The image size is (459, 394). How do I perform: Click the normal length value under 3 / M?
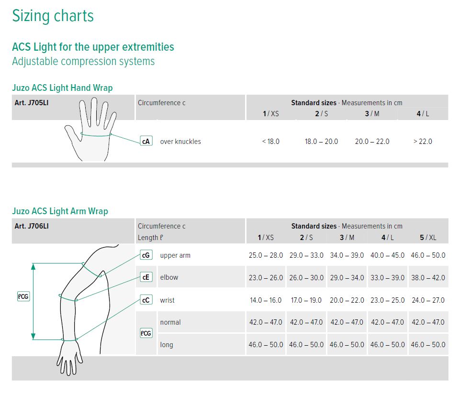(x=347, y=322)
